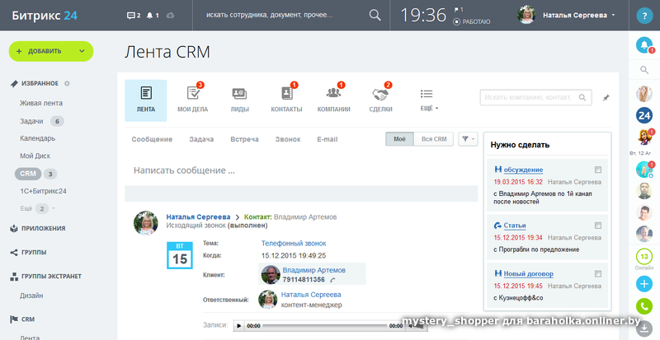
Task: Click blue plus button in right sidebar
Action: [644, 284]
